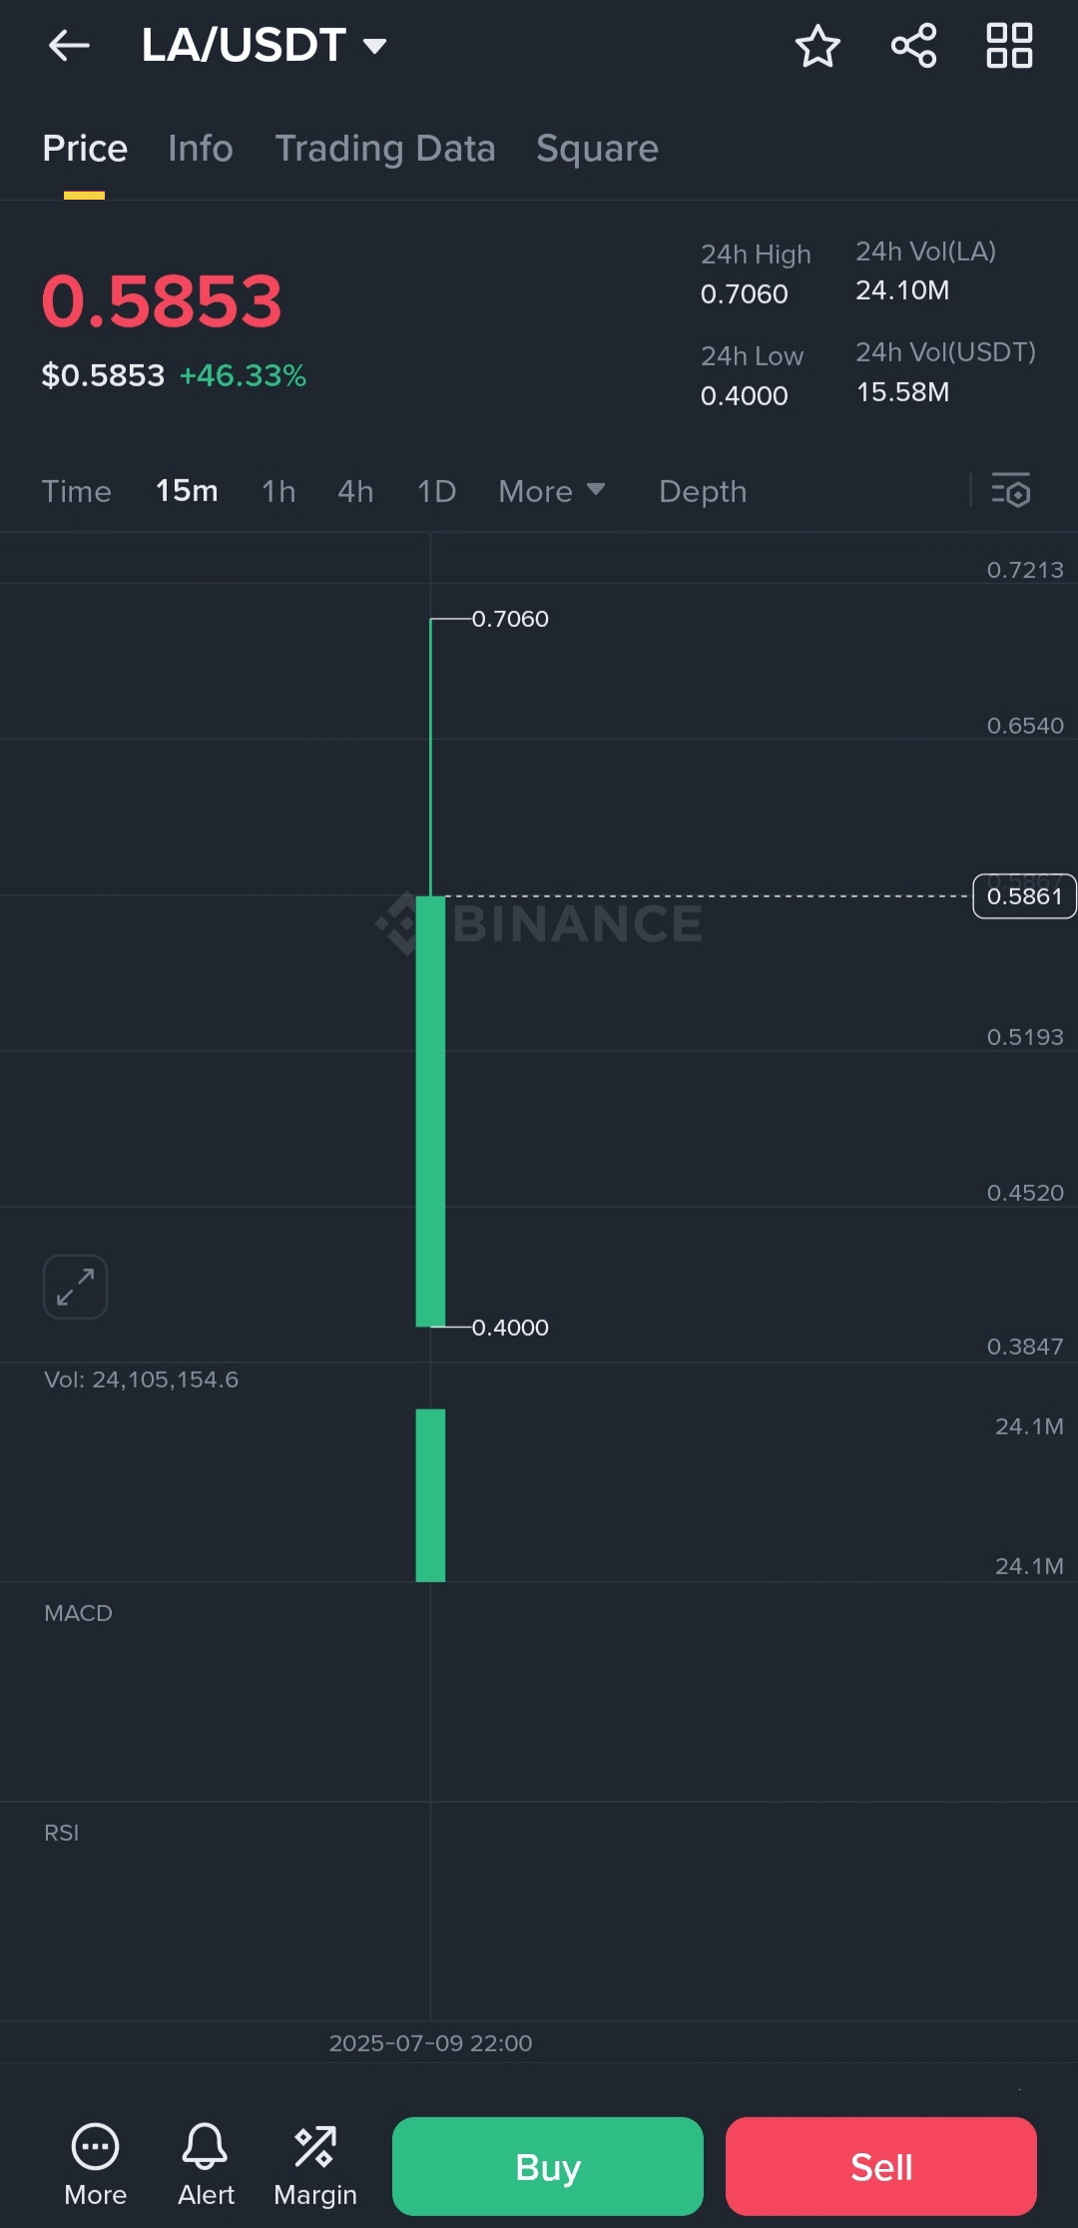Open the four-square grid menu icon

pyautogui.click(x=1009, y=46)
